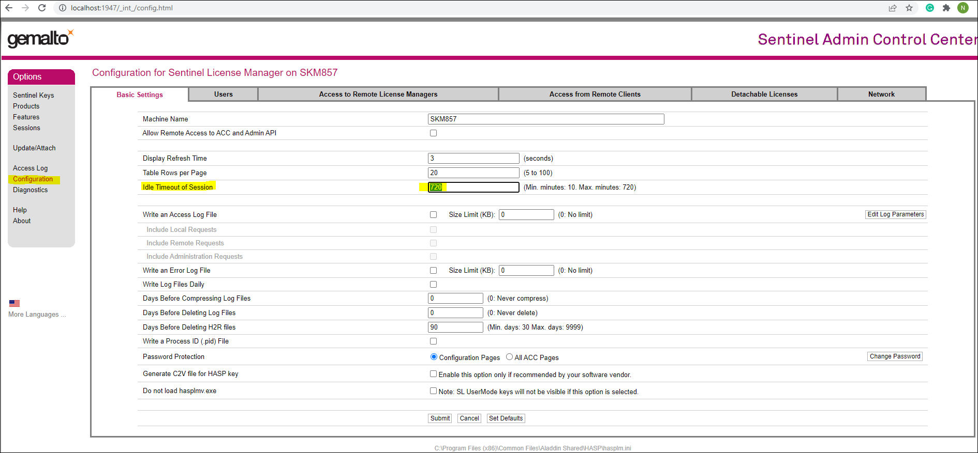
Task: Click the Edit Log Parameters button
Action: click(895, 214)
